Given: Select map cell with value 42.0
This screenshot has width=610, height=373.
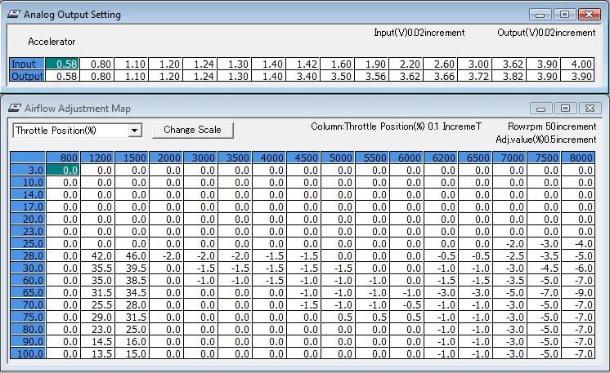Looking at the screenshot, I should click(x=97, y=255).
